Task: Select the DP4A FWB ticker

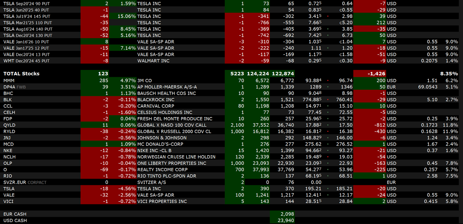Action: coord(14,87)
